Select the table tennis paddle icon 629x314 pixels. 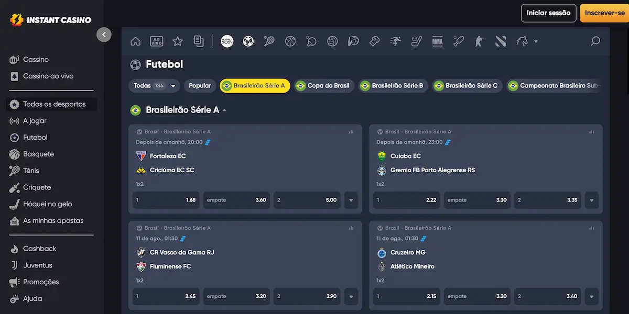click(x=311, y=41)
